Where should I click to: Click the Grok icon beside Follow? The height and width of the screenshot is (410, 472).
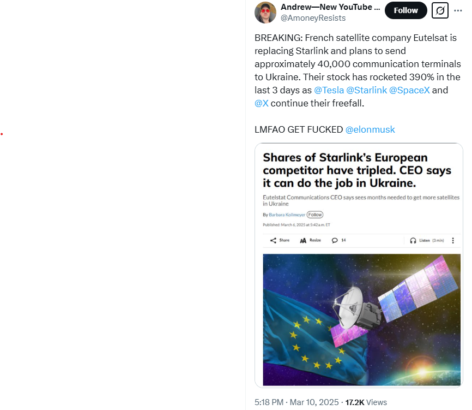click(440, 10)
